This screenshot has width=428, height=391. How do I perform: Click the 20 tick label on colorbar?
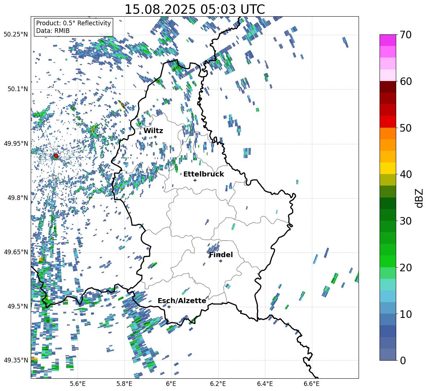tap(406, 267)
